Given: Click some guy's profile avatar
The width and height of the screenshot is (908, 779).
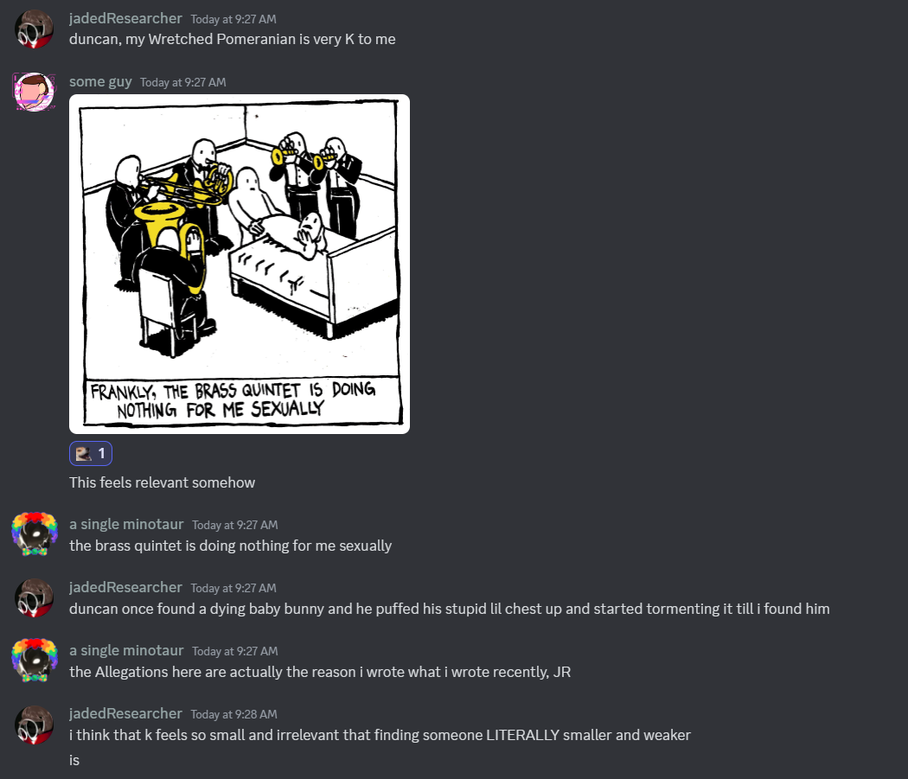Looking at the screenshot, I should pyautogui.click(x=35, y=93).
